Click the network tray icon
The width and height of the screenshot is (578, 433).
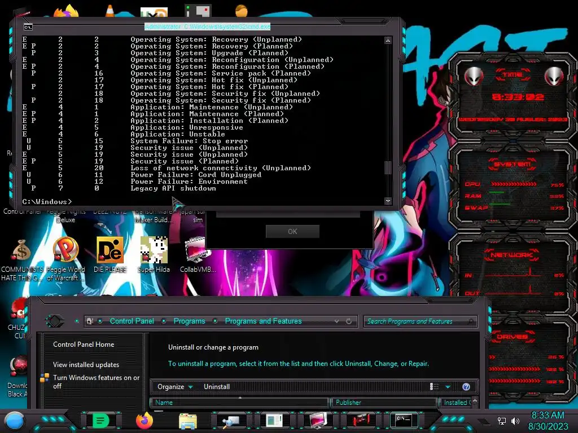tap(501, 421)
